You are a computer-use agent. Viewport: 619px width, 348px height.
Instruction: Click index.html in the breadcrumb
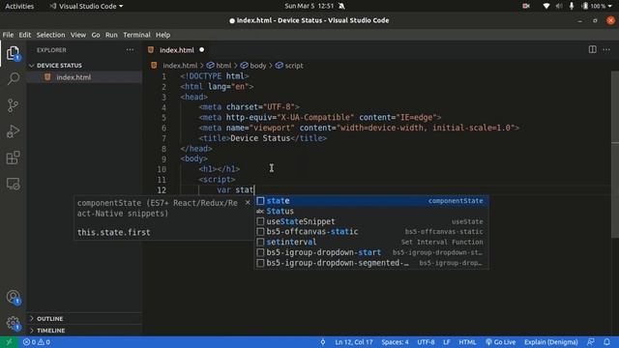click(180, 66)
